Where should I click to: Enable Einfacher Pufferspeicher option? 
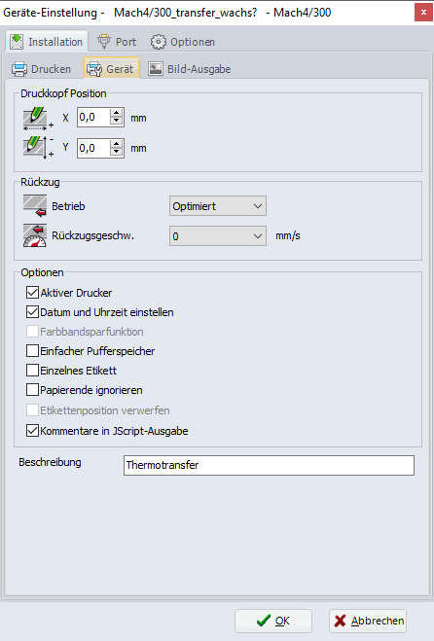(32, 351)
